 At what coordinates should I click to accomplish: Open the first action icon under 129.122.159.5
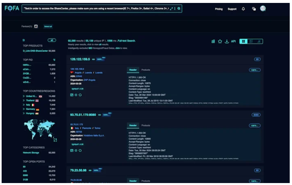pyautogui.click(x=72, y=95)
